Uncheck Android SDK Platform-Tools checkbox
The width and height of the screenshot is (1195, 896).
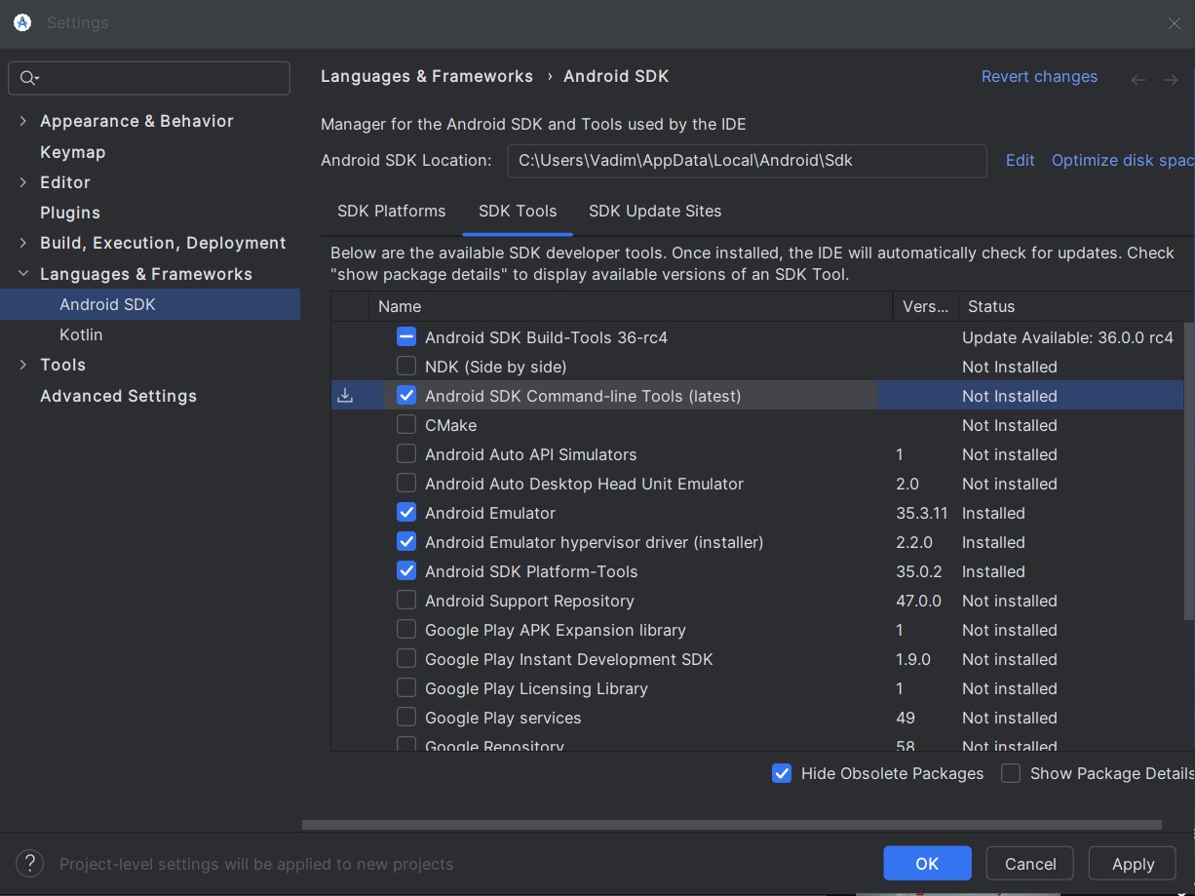[406, 571]
